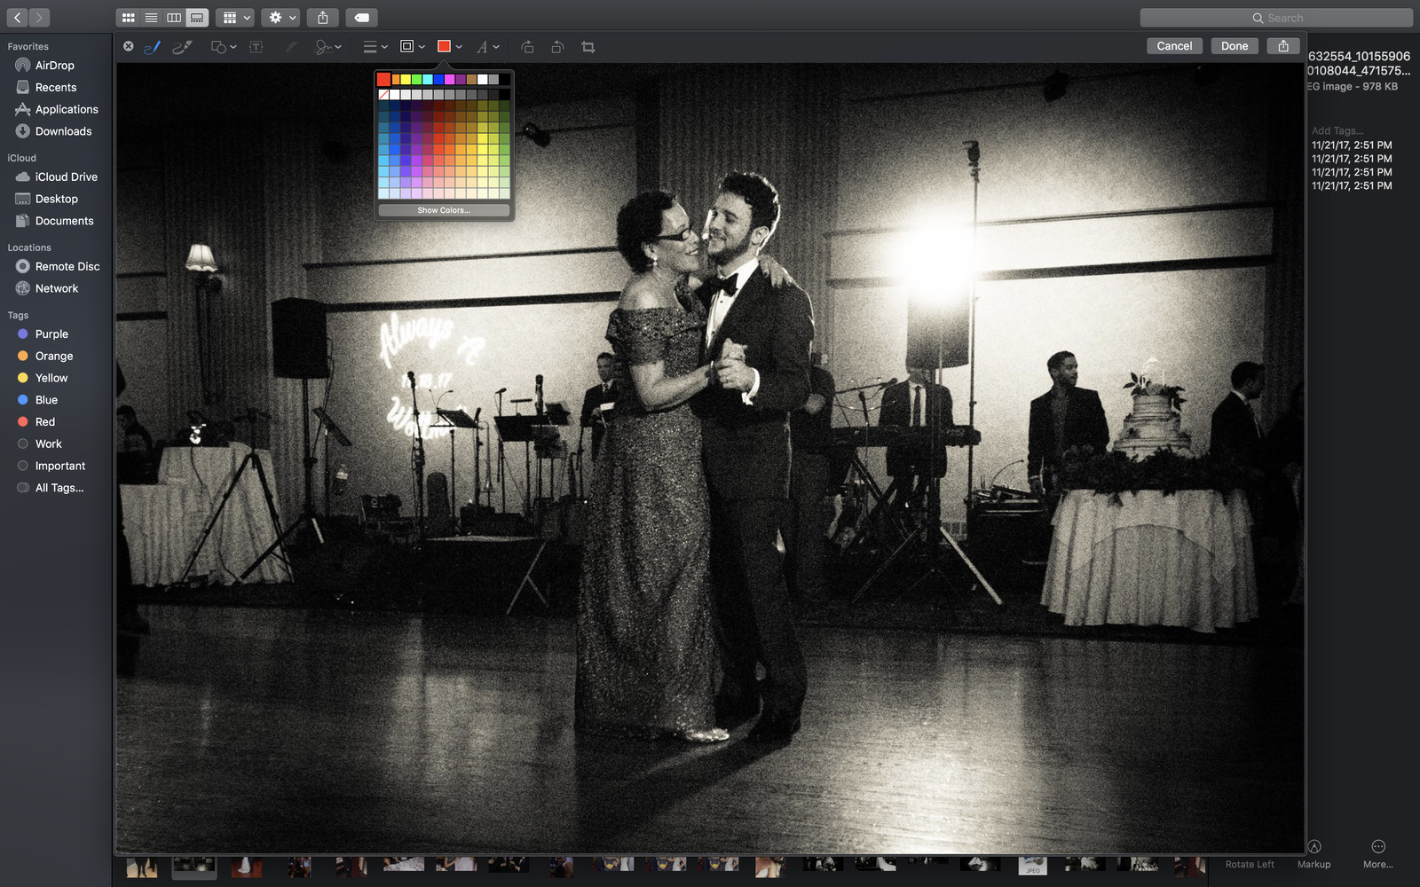Expand the Sign signature dropdown
Screen dimensions: 1420x887
click(327, 47)
